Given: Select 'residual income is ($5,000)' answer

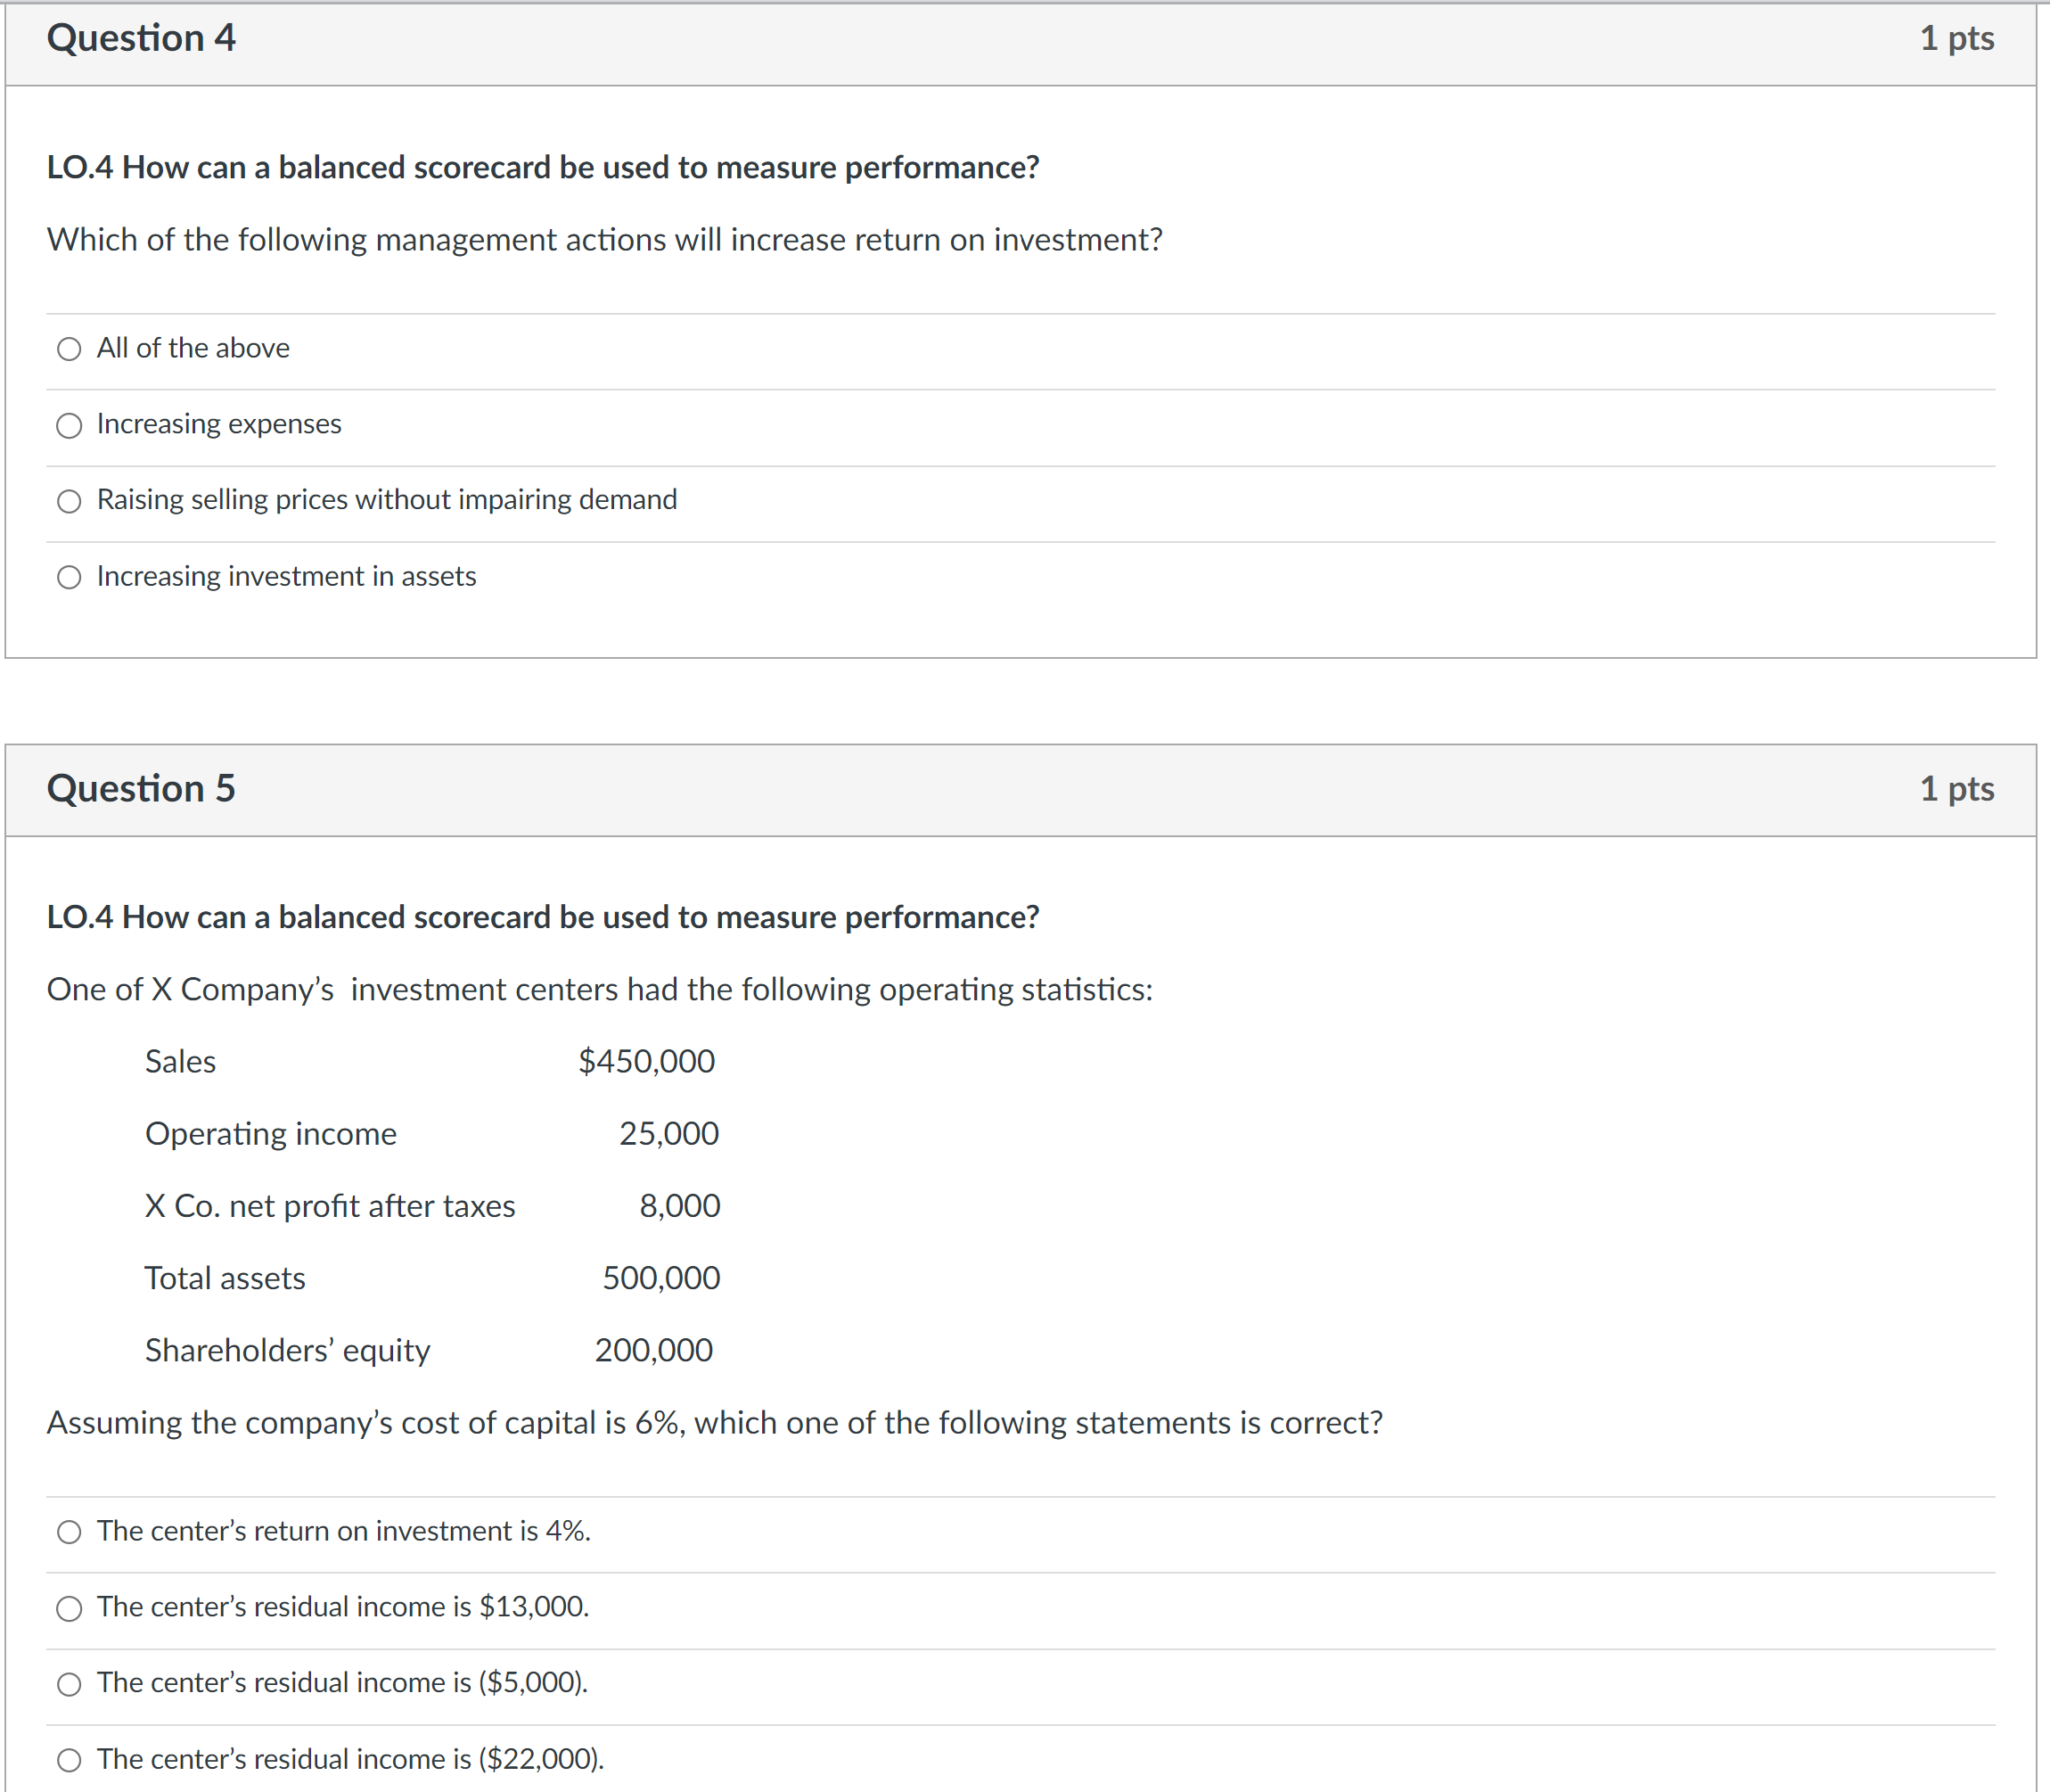Looking at the screenshot, I should (69, 1684).
